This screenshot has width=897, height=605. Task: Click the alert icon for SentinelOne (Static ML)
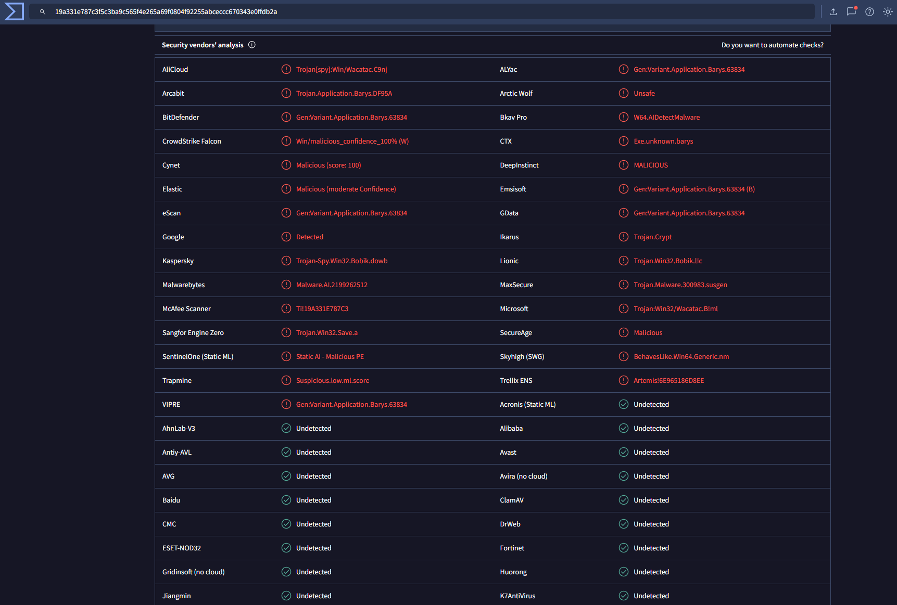(x=286, y=356)
